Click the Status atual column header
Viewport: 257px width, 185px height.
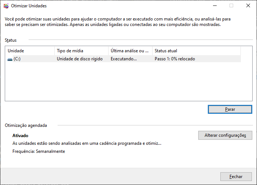coord(197,51)
